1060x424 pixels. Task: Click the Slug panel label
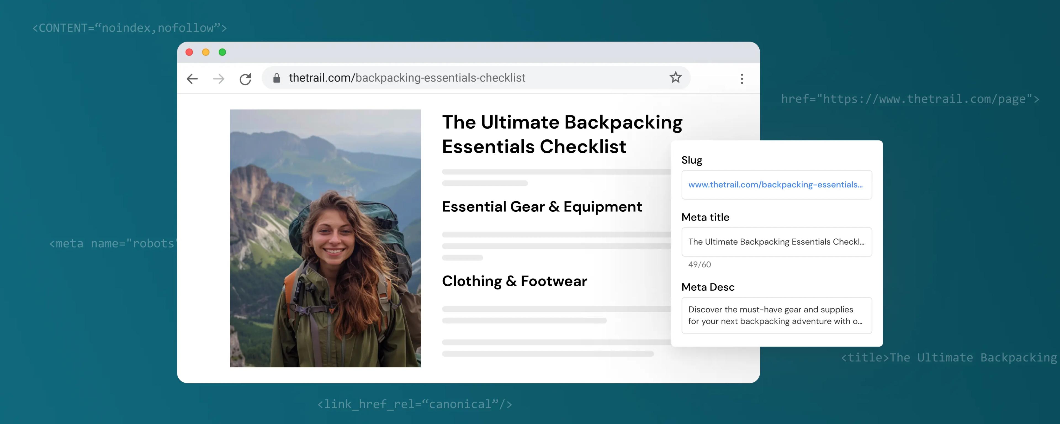(692, 160)
